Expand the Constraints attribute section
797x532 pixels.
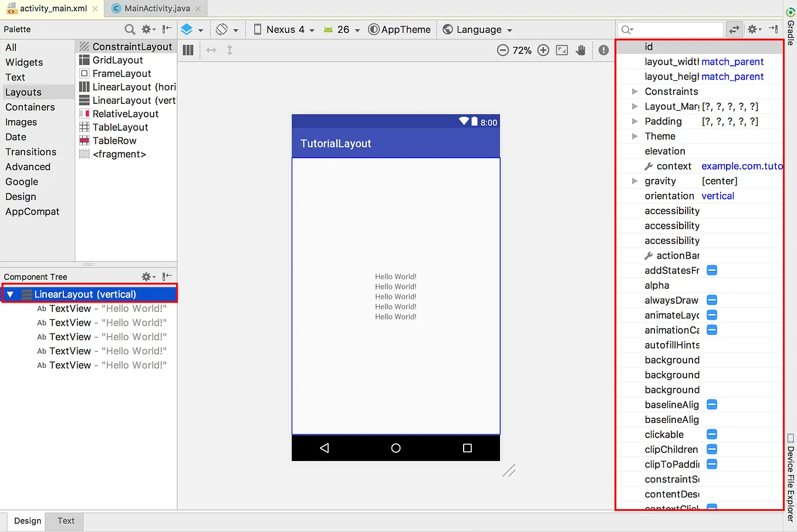tap(634, 91)
